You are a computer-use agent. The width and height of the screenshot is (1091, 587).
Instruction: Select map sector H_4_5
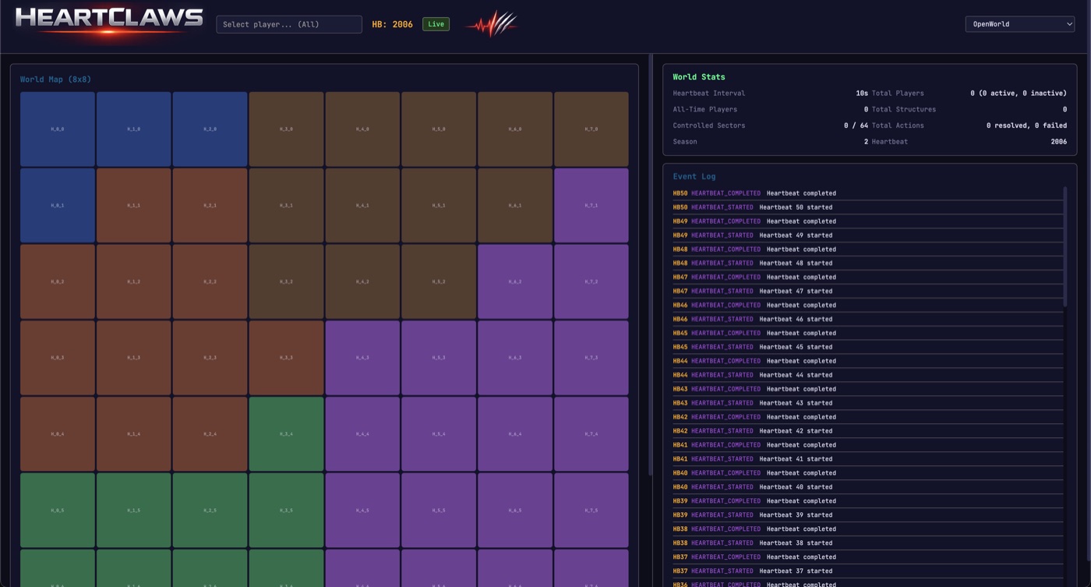(362, 511)
